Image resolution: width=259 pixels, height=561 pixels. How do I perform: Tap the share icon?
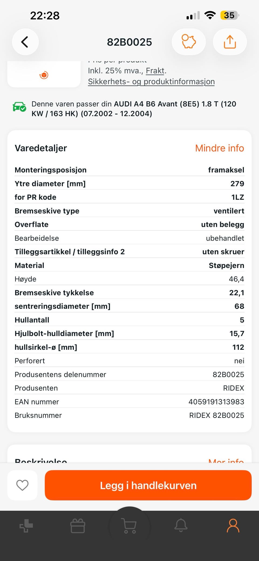[x=230, y=42]
